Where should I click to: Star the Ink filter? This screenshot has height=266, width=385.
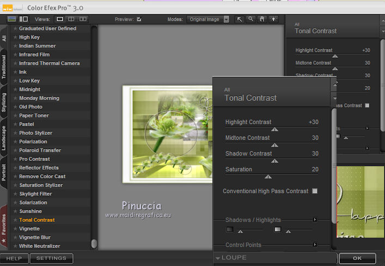[15, 72]
